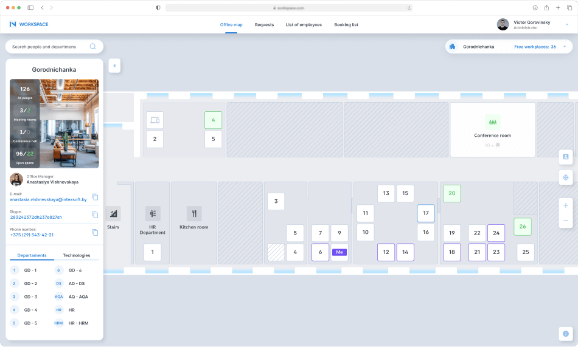Collapse the office info side panel
Viewport: 578px width, 347px height.
point(114,66)
